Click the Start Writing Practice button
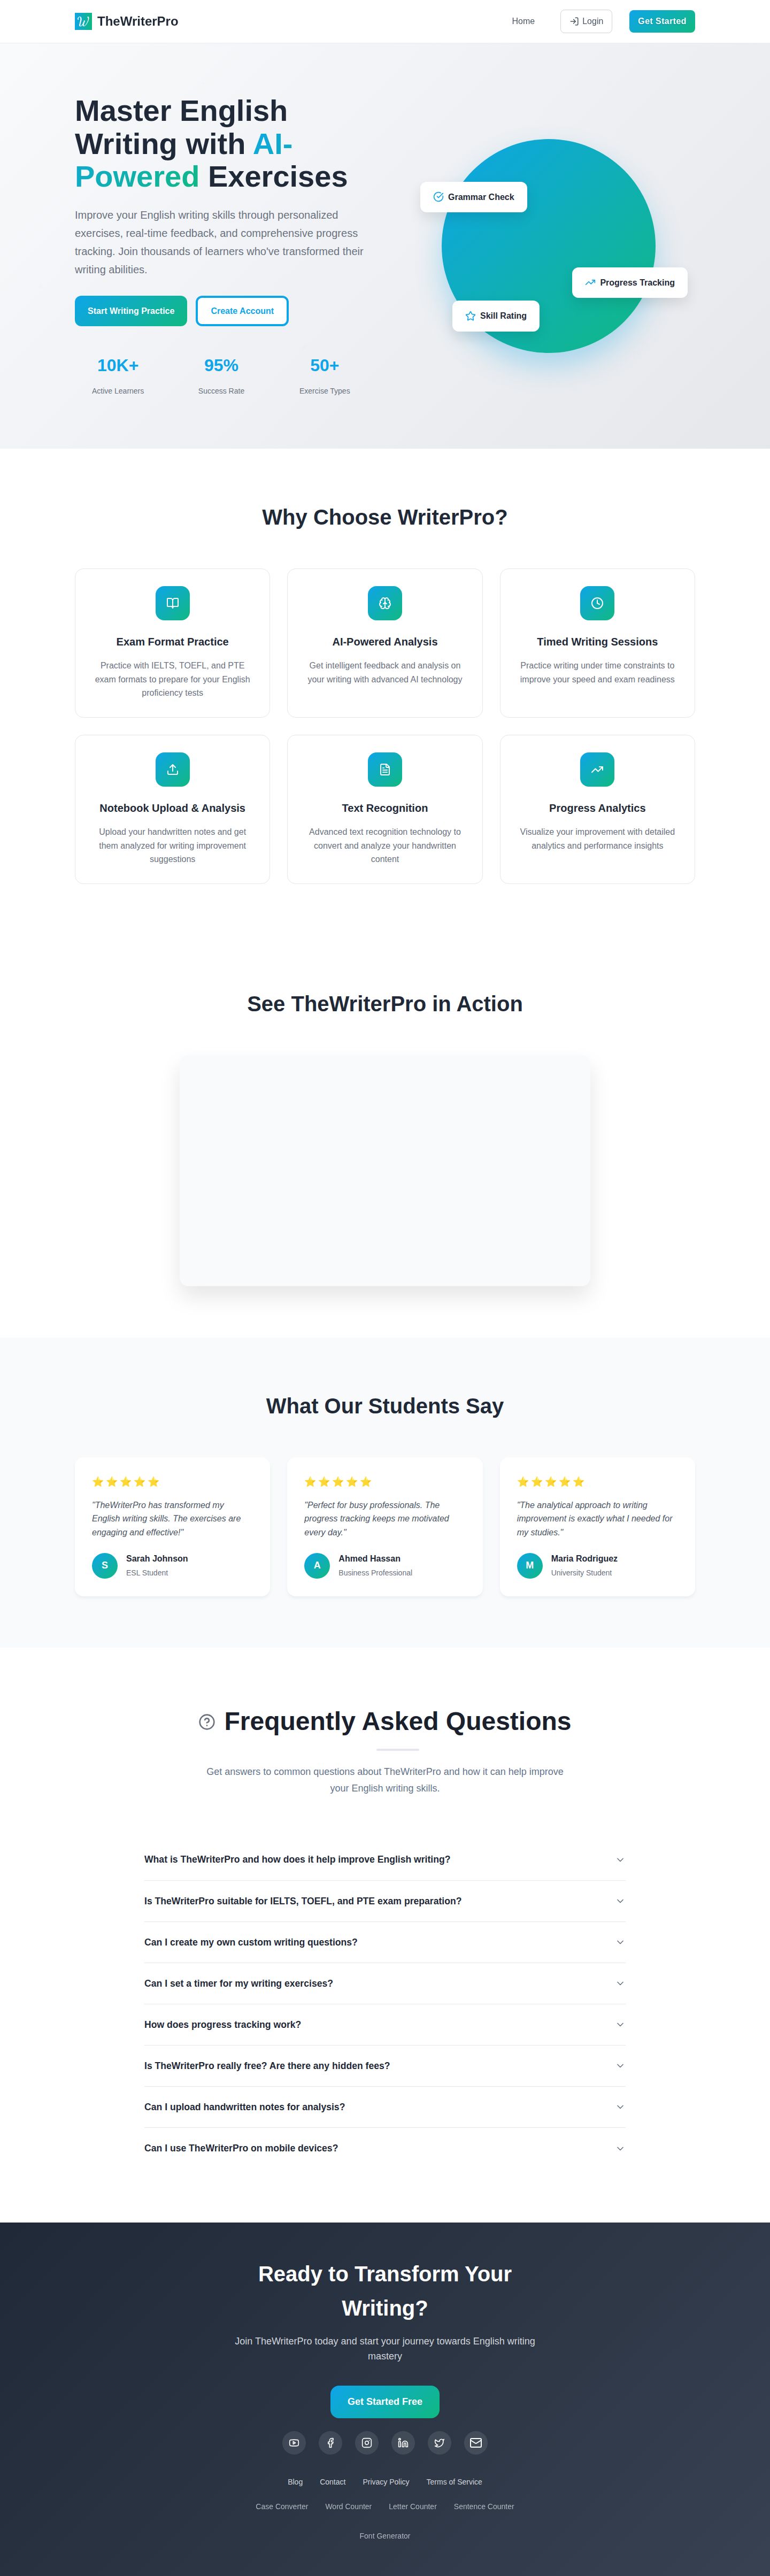The height and width of the screenshot is (2576, 770). coord(131,311)
